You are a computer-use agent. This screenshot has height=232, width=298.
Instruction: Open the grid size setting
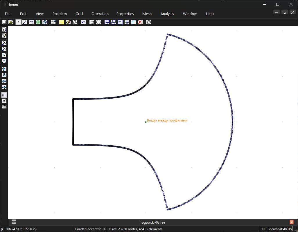pyautogui.click(x=4, y=107)
